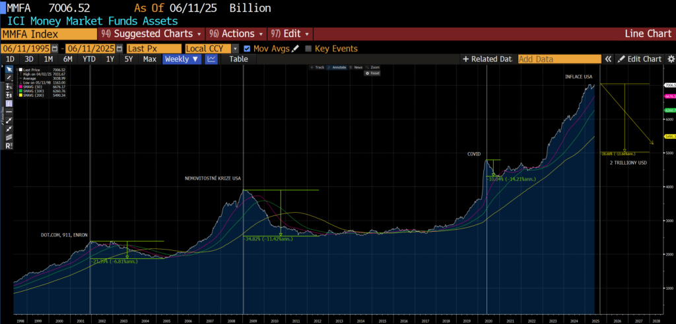Open the Edit dropdown menu
Image resolution: width=676 pixels, height=324 pixels.
click(290, 34)
